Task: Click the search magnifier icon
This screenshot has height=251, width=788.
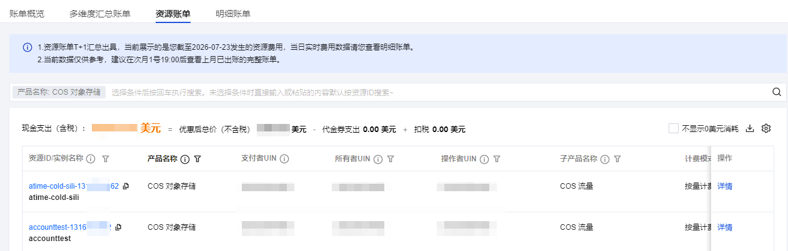Action: [777, 92]
